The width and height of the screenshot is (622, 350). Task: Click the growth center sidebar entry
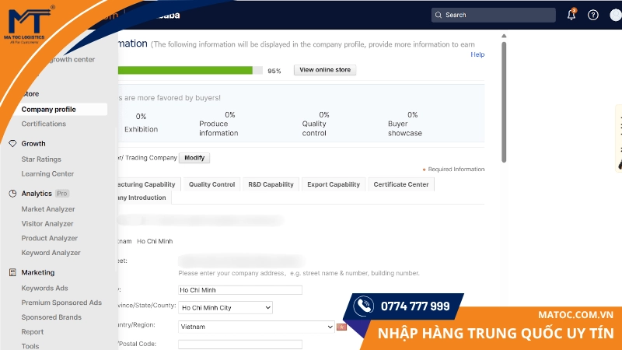pos(72,60)
